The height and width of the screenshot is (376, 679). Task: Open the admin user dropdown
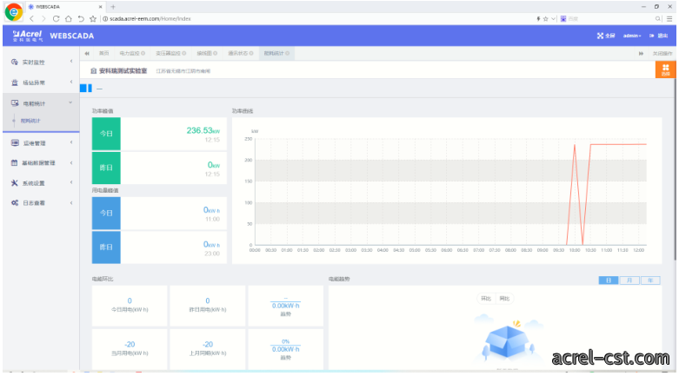click(632, 36)
